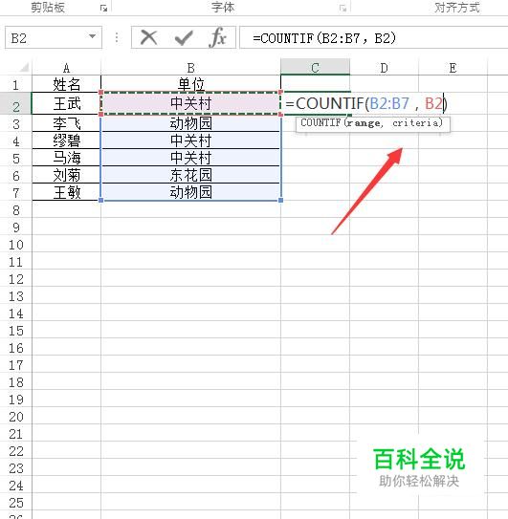Click cell B5 containing 中关村
Screen dimensions: 508x519
191,158
